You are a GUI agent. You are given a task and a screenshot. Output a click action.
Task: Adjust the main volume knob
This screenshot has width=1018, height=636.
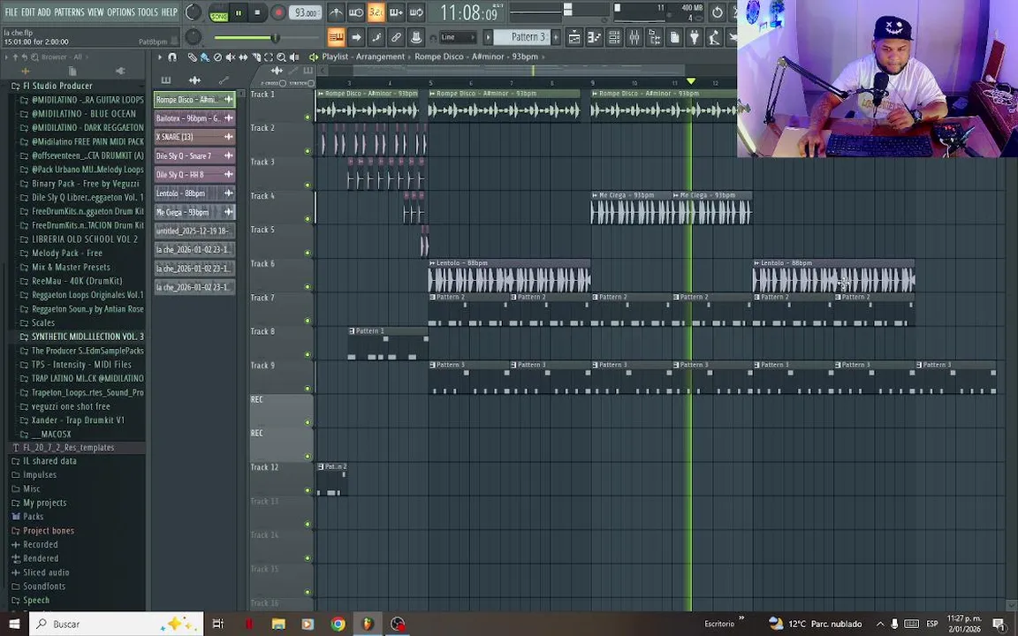pyautogui.click(x=193, y=11)
